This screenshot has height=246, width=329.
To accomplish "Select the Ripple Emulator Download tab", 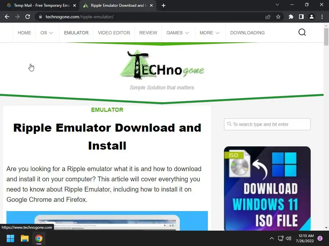I will [118, 5].
